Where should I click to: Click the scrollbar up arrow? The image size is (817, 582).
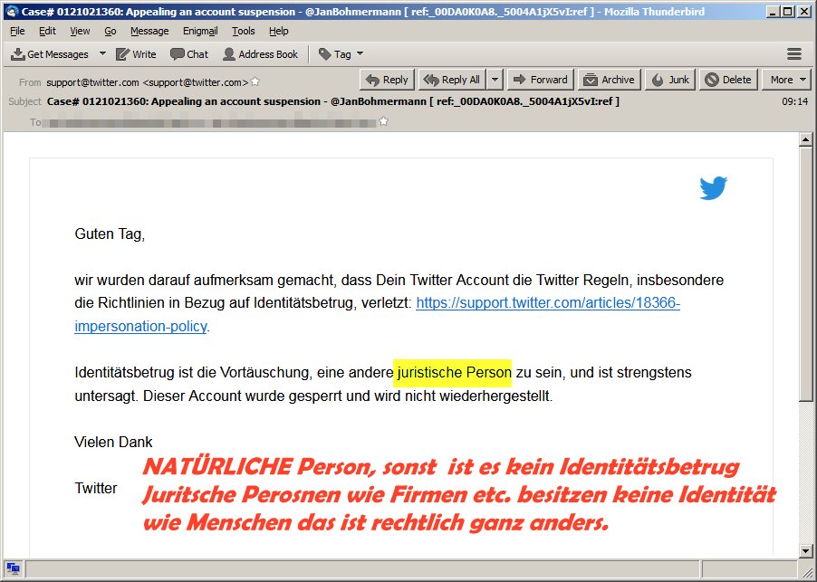point(805,139)
